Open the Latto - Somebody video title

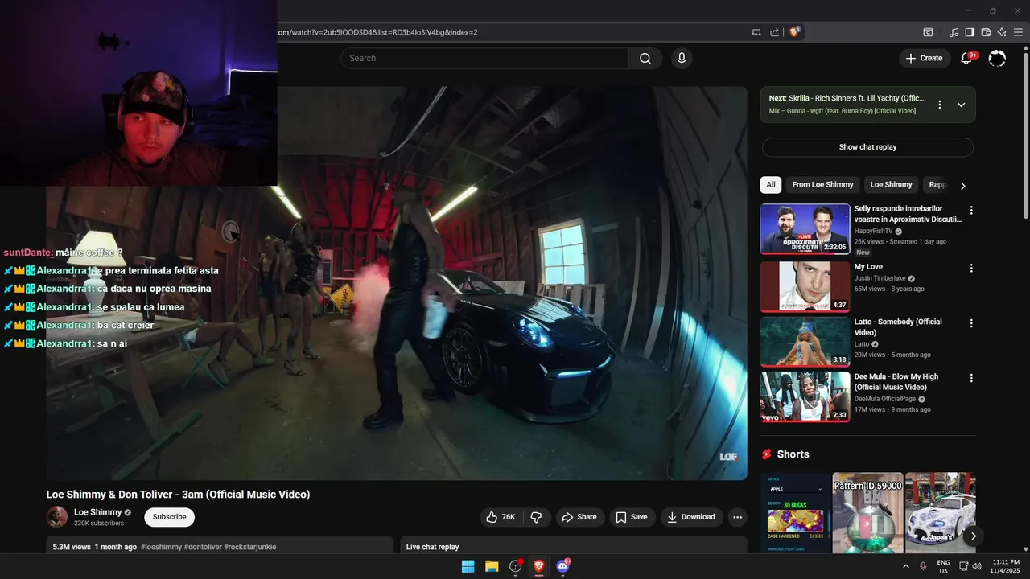(897, 327)
